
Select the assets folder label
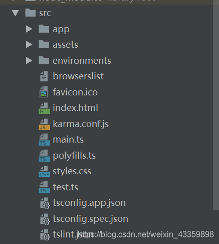(66, 45)
